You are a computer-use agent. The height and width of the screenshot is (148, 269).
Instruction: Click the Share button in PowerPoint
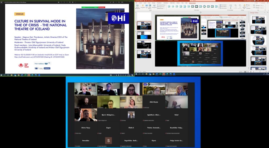click(256, 3)
